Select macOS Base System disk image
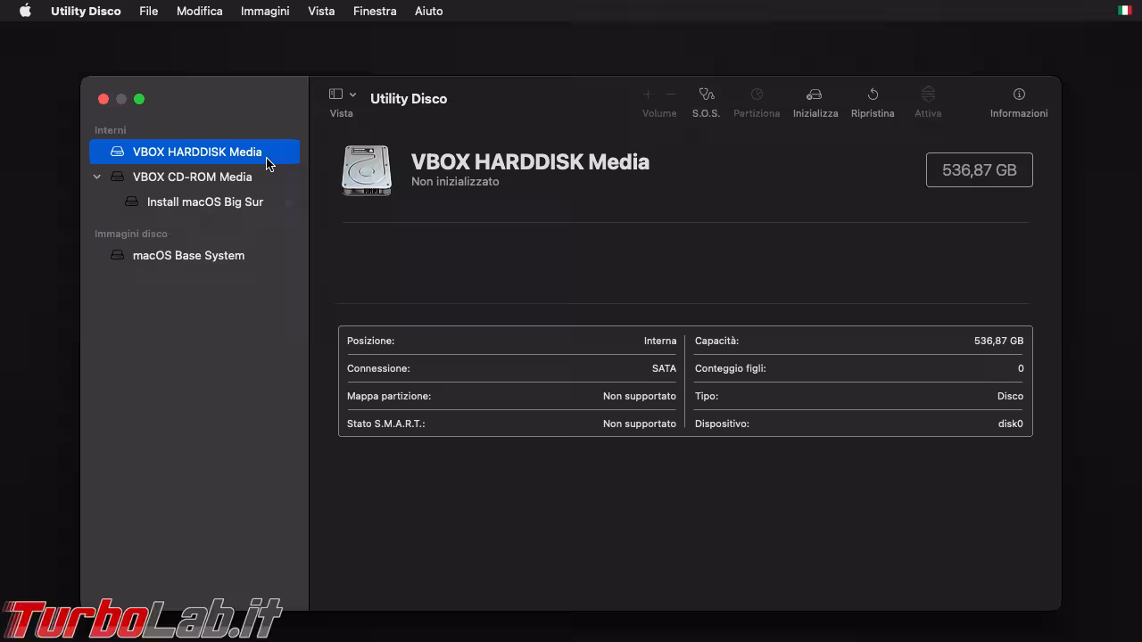1142x642 pixels. (188, 255)
